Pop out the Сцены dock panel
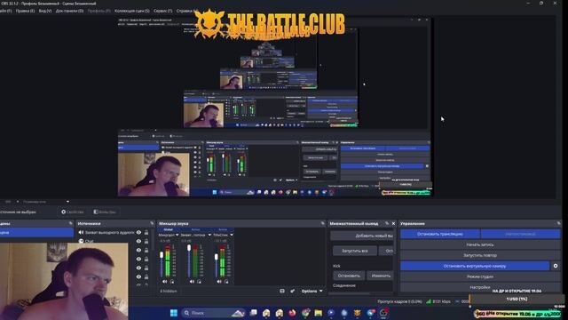The image size is (568, 320). 71,223
